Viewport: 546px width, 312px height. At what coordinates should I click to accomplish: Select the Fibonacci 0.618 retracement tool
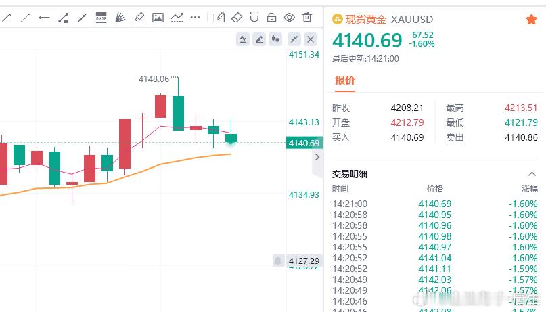[101, 17]
